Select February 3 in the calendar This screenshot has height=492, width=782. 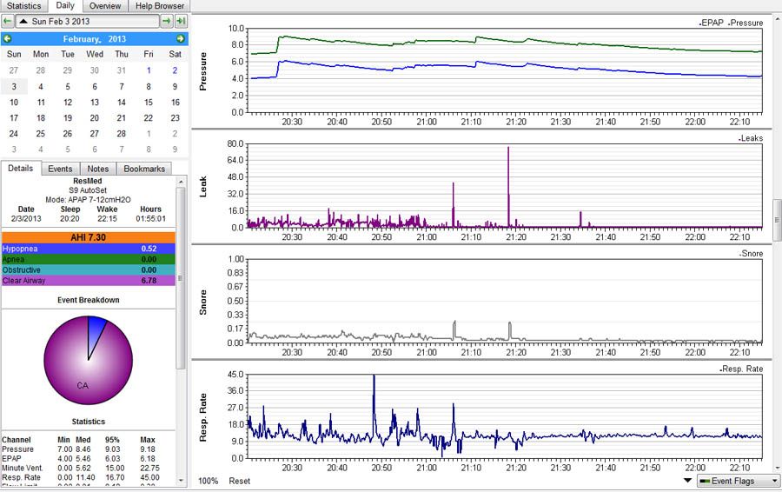[x=14, y=86]
